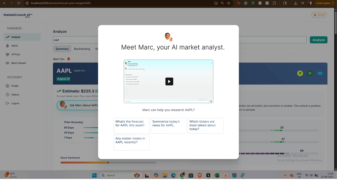Expand hidden taskbar icons with the chevron
Viewport: 337px width, 184px height.
tap(285, 175)
